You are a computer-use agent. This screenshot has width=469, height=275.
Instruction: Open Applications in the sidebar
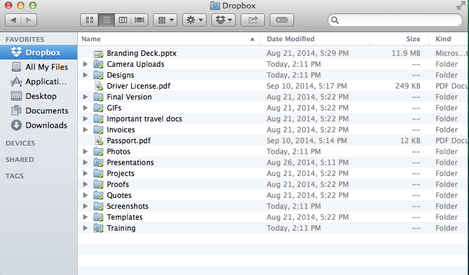coord(39,81)
